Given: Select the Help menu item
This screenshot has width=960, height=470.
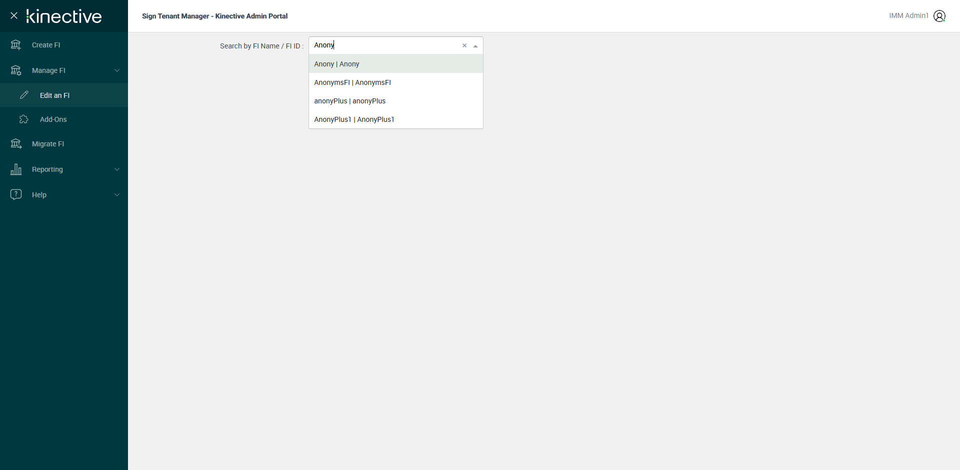Looking at the screenshot, I should pyautogui.click(x=64, y=195).
